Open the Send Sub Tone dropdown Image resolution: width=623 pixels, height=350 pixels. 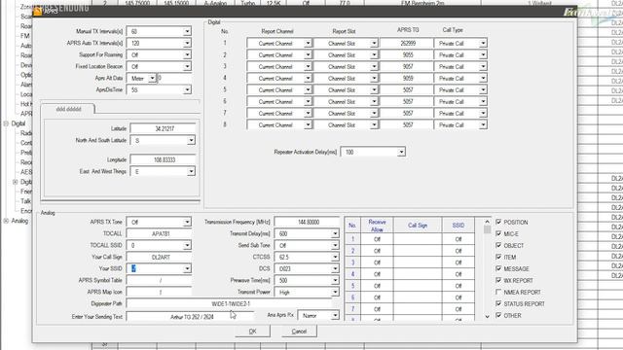[x=335, y=245]
